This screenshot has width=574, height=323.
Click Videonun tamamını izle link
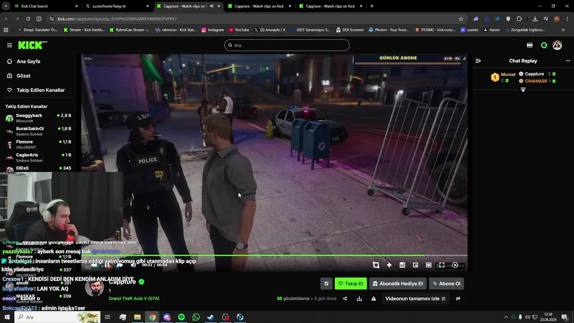pos(415,299)
